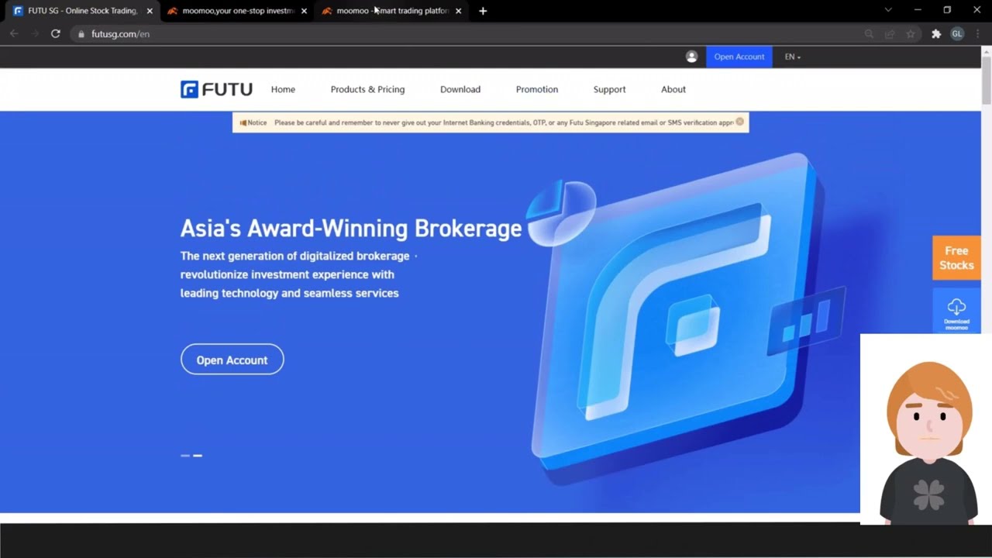Close the 'moomoo - smart trading platform' tab
Viewport: 992px width, 558px height.
458,11
